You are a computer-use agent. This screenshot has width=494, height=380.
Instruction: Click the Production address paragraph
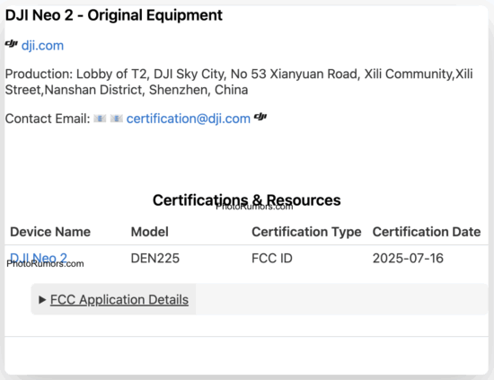[x=239, y=82]
